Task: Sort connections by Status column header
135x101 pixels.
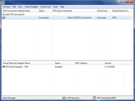Action: [x=45, y=11]
